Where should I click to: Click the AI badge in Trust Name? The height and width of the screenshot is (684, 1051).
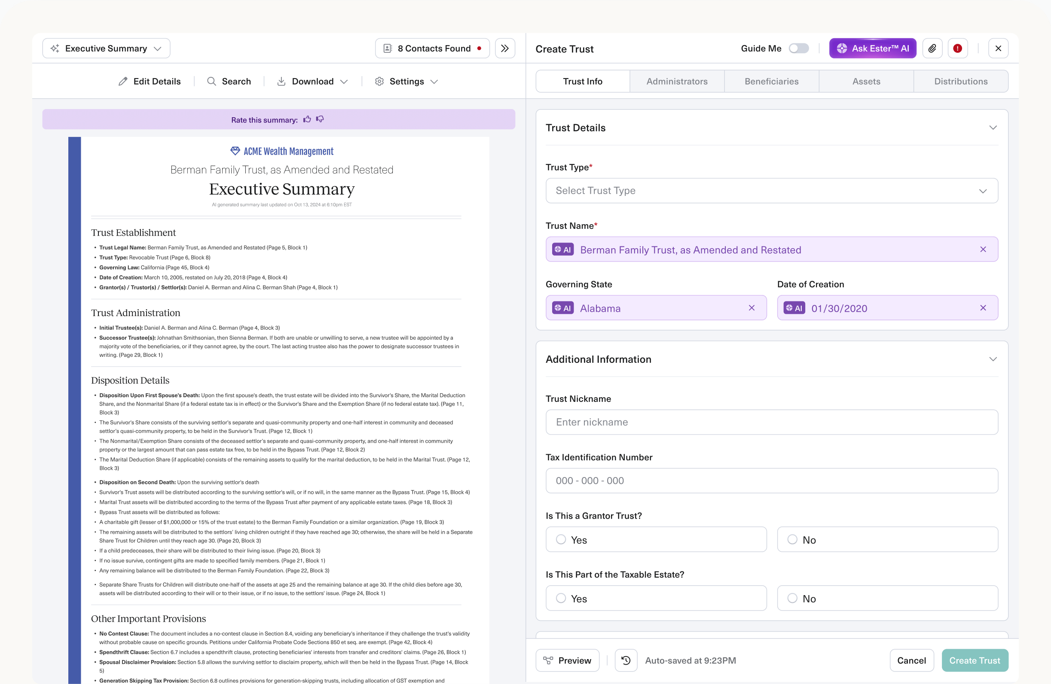(563, 249)
